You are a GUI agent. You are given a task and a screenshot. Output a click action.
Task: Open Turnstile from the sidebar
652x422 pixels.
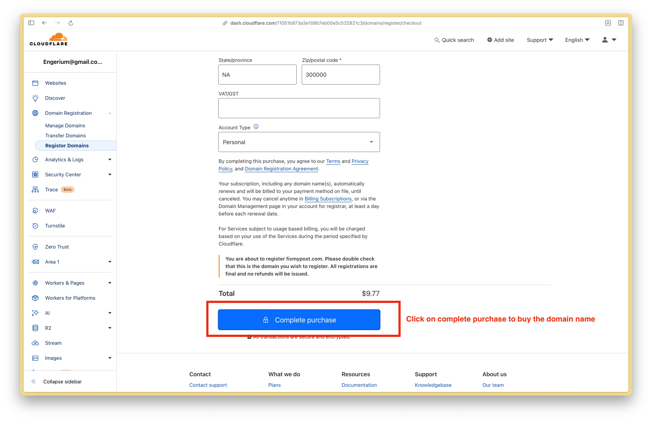[55, 226]
